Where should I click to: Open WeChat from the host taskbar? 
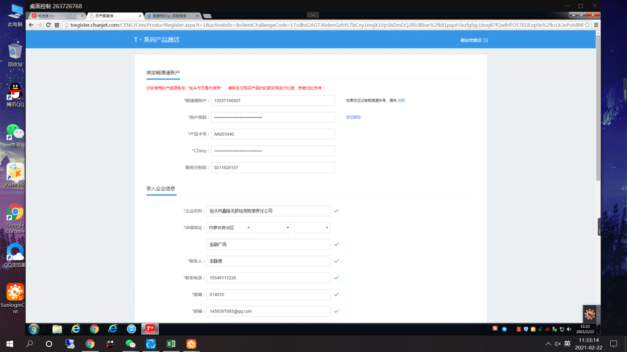pyautogui.click(x=131, y=344)
